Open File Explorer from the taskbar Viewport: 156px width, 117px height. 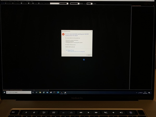tap(40, 93)
